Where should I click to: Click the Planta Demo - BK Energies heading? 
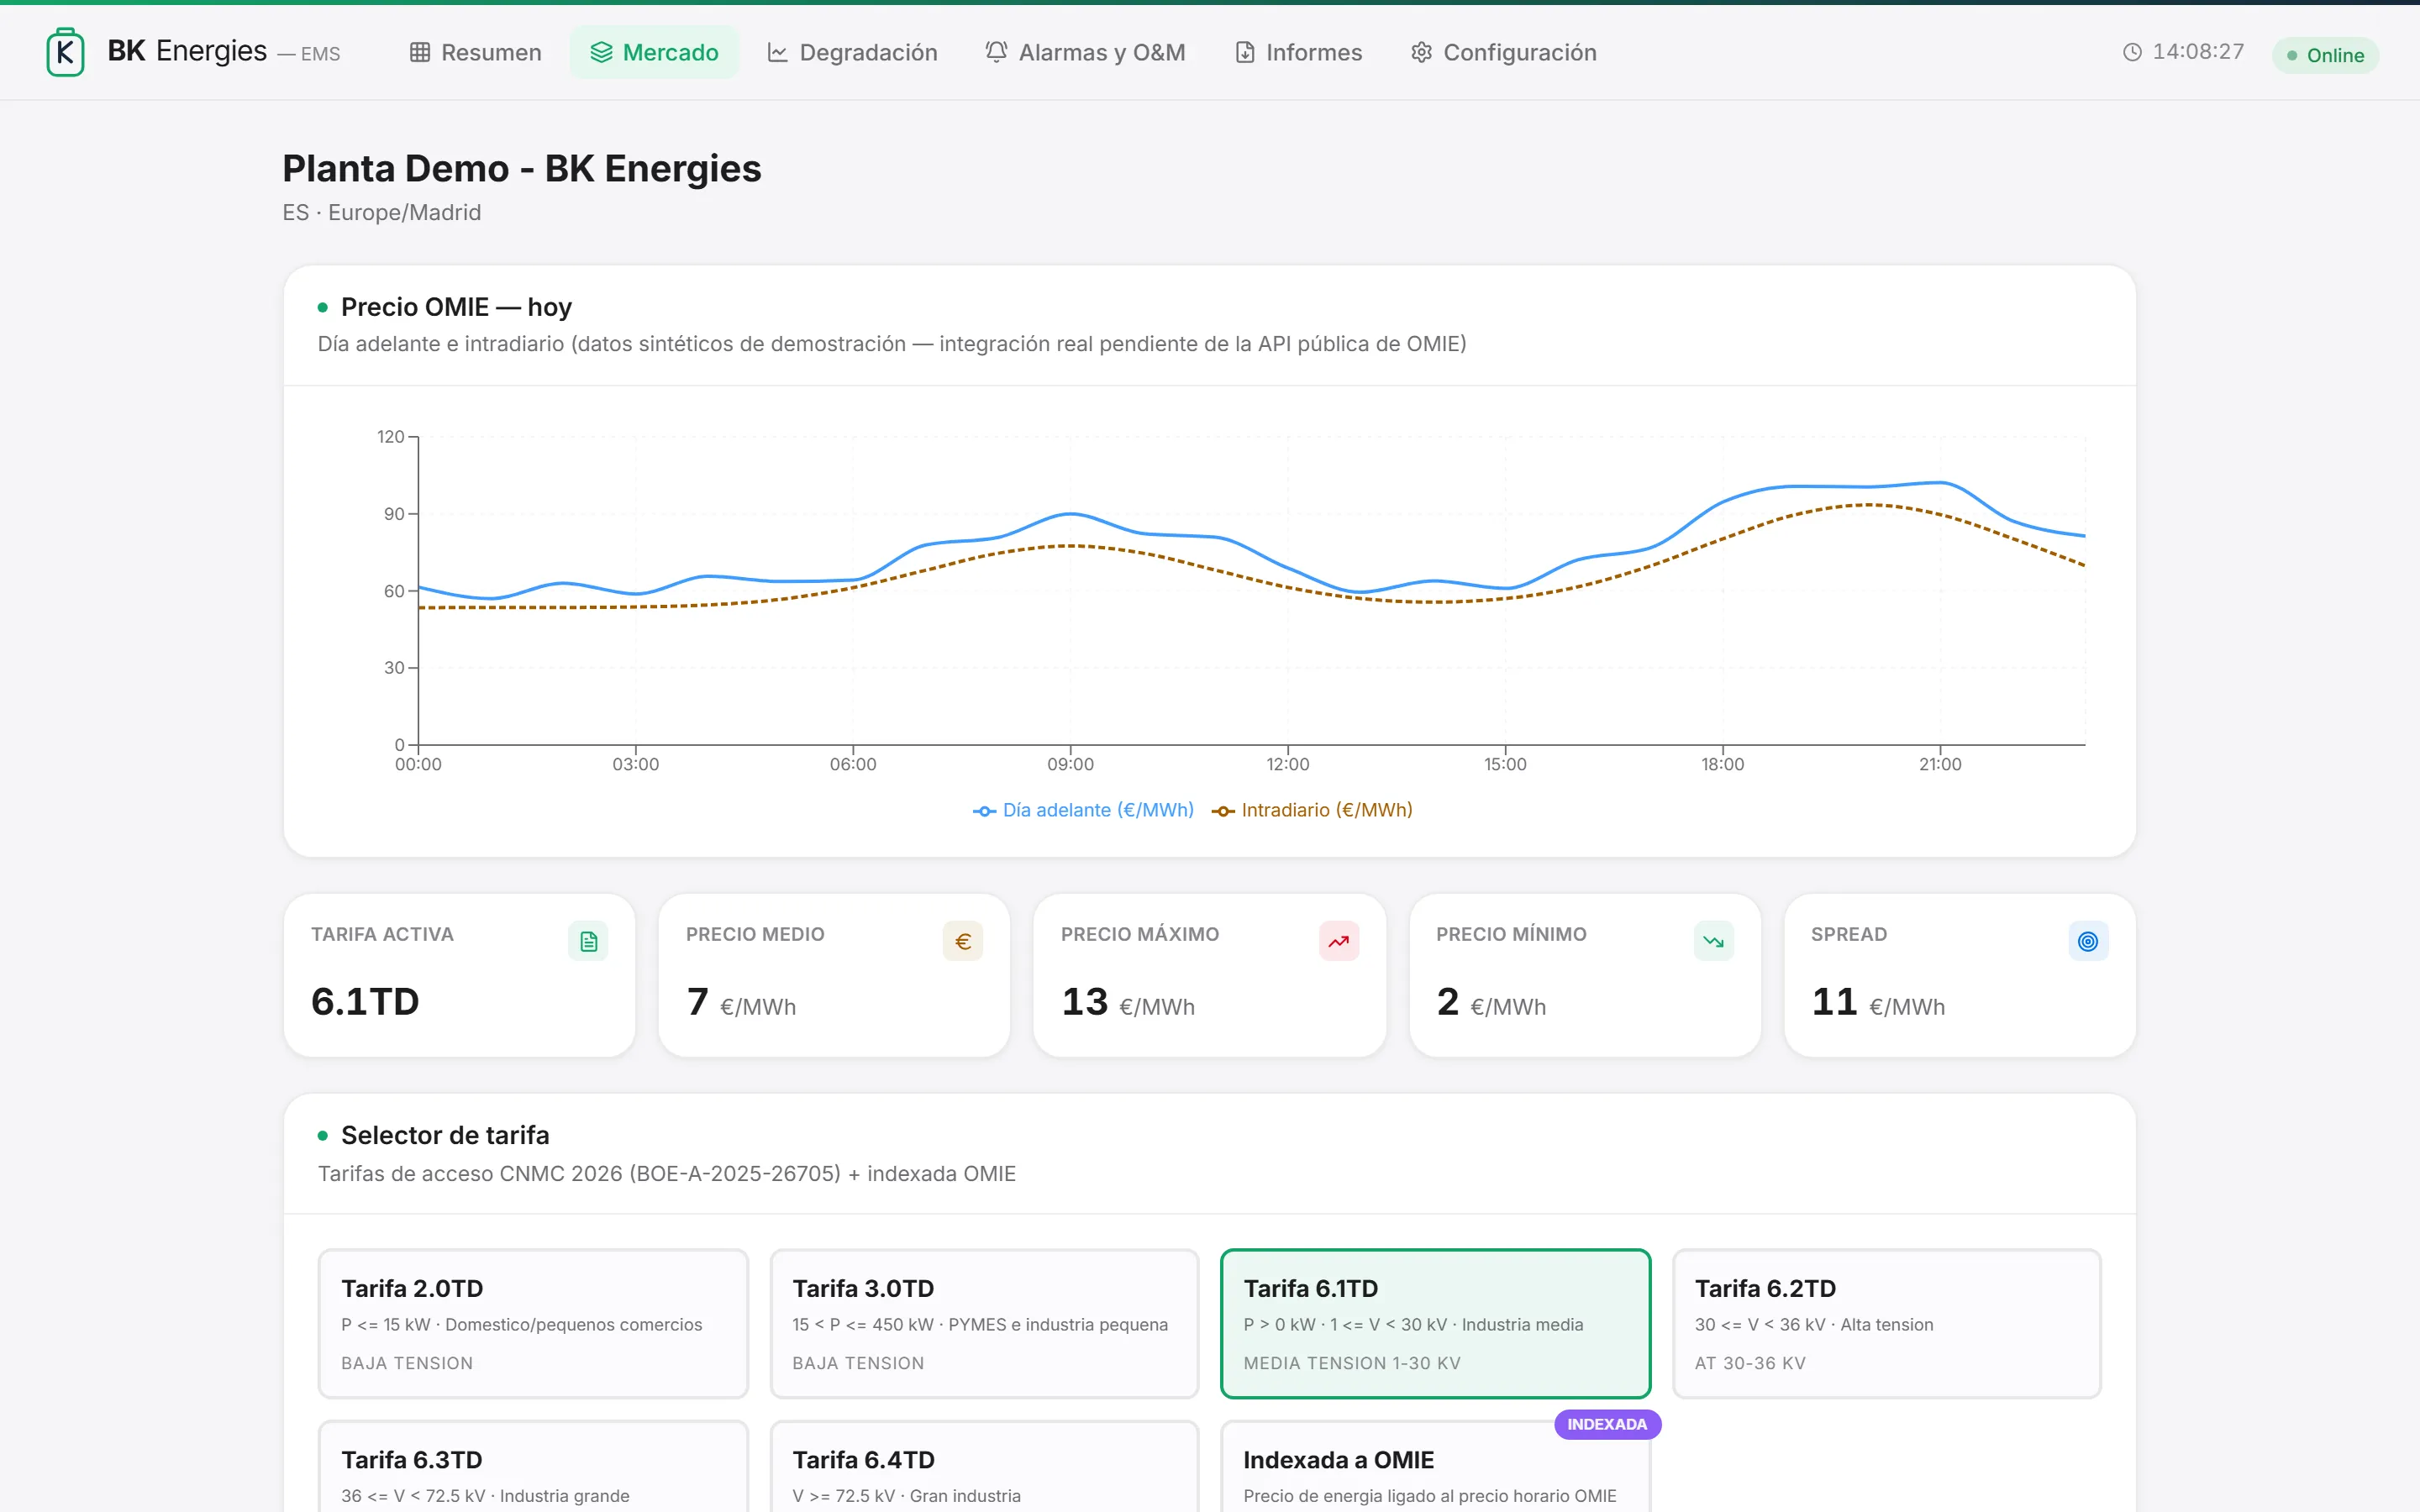click(x=522, y=168)
